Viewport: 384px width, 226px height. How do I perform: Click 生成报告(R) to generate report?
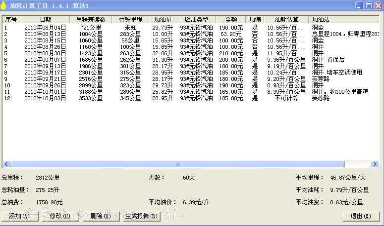click(x=141, y=216)
